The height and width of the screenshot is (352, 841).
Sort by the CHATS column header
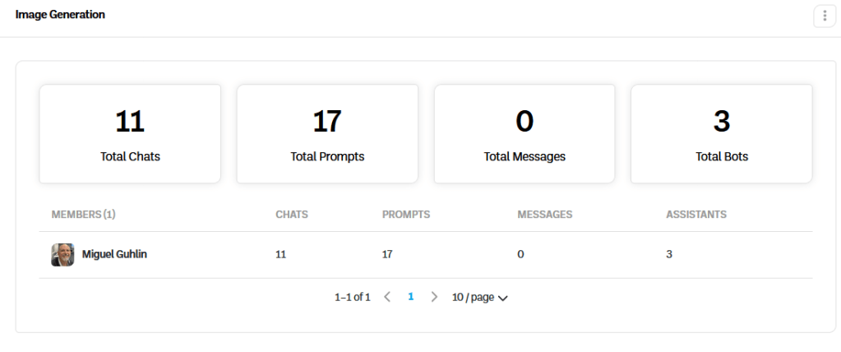point(292,215)
